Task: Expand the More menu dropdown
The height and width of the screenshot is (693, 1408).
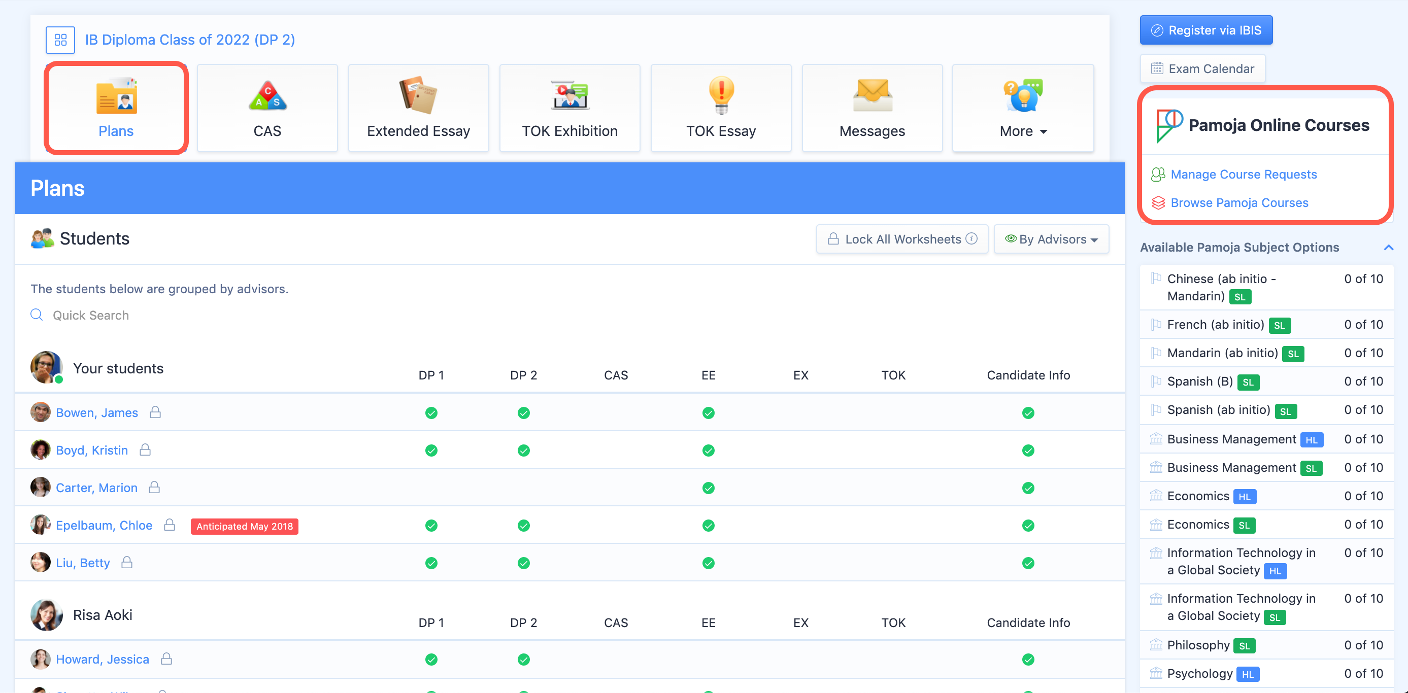Action: pyautogui.click(x=1023, y=131)
